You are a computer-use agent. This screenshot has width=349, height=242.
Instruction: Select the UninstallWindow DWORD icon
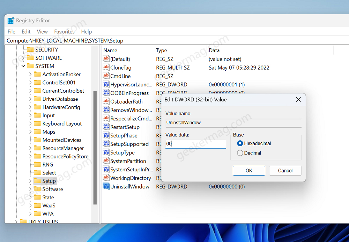(x=106, y=186)
